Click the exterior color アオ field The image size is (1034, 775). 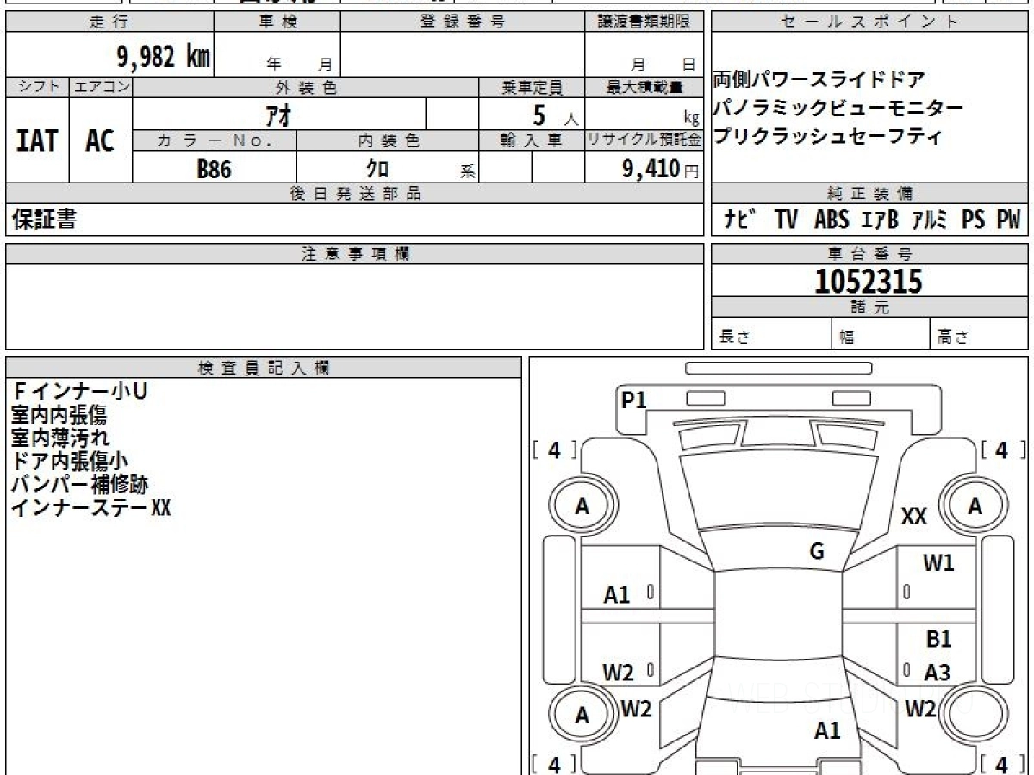point(279,115)
